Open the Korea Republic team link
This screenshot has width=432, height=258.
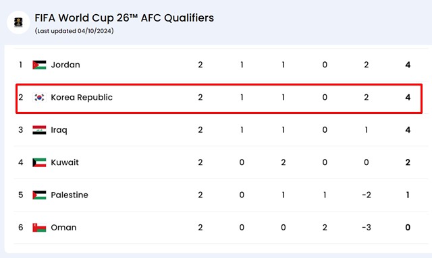tap(82, 98)
